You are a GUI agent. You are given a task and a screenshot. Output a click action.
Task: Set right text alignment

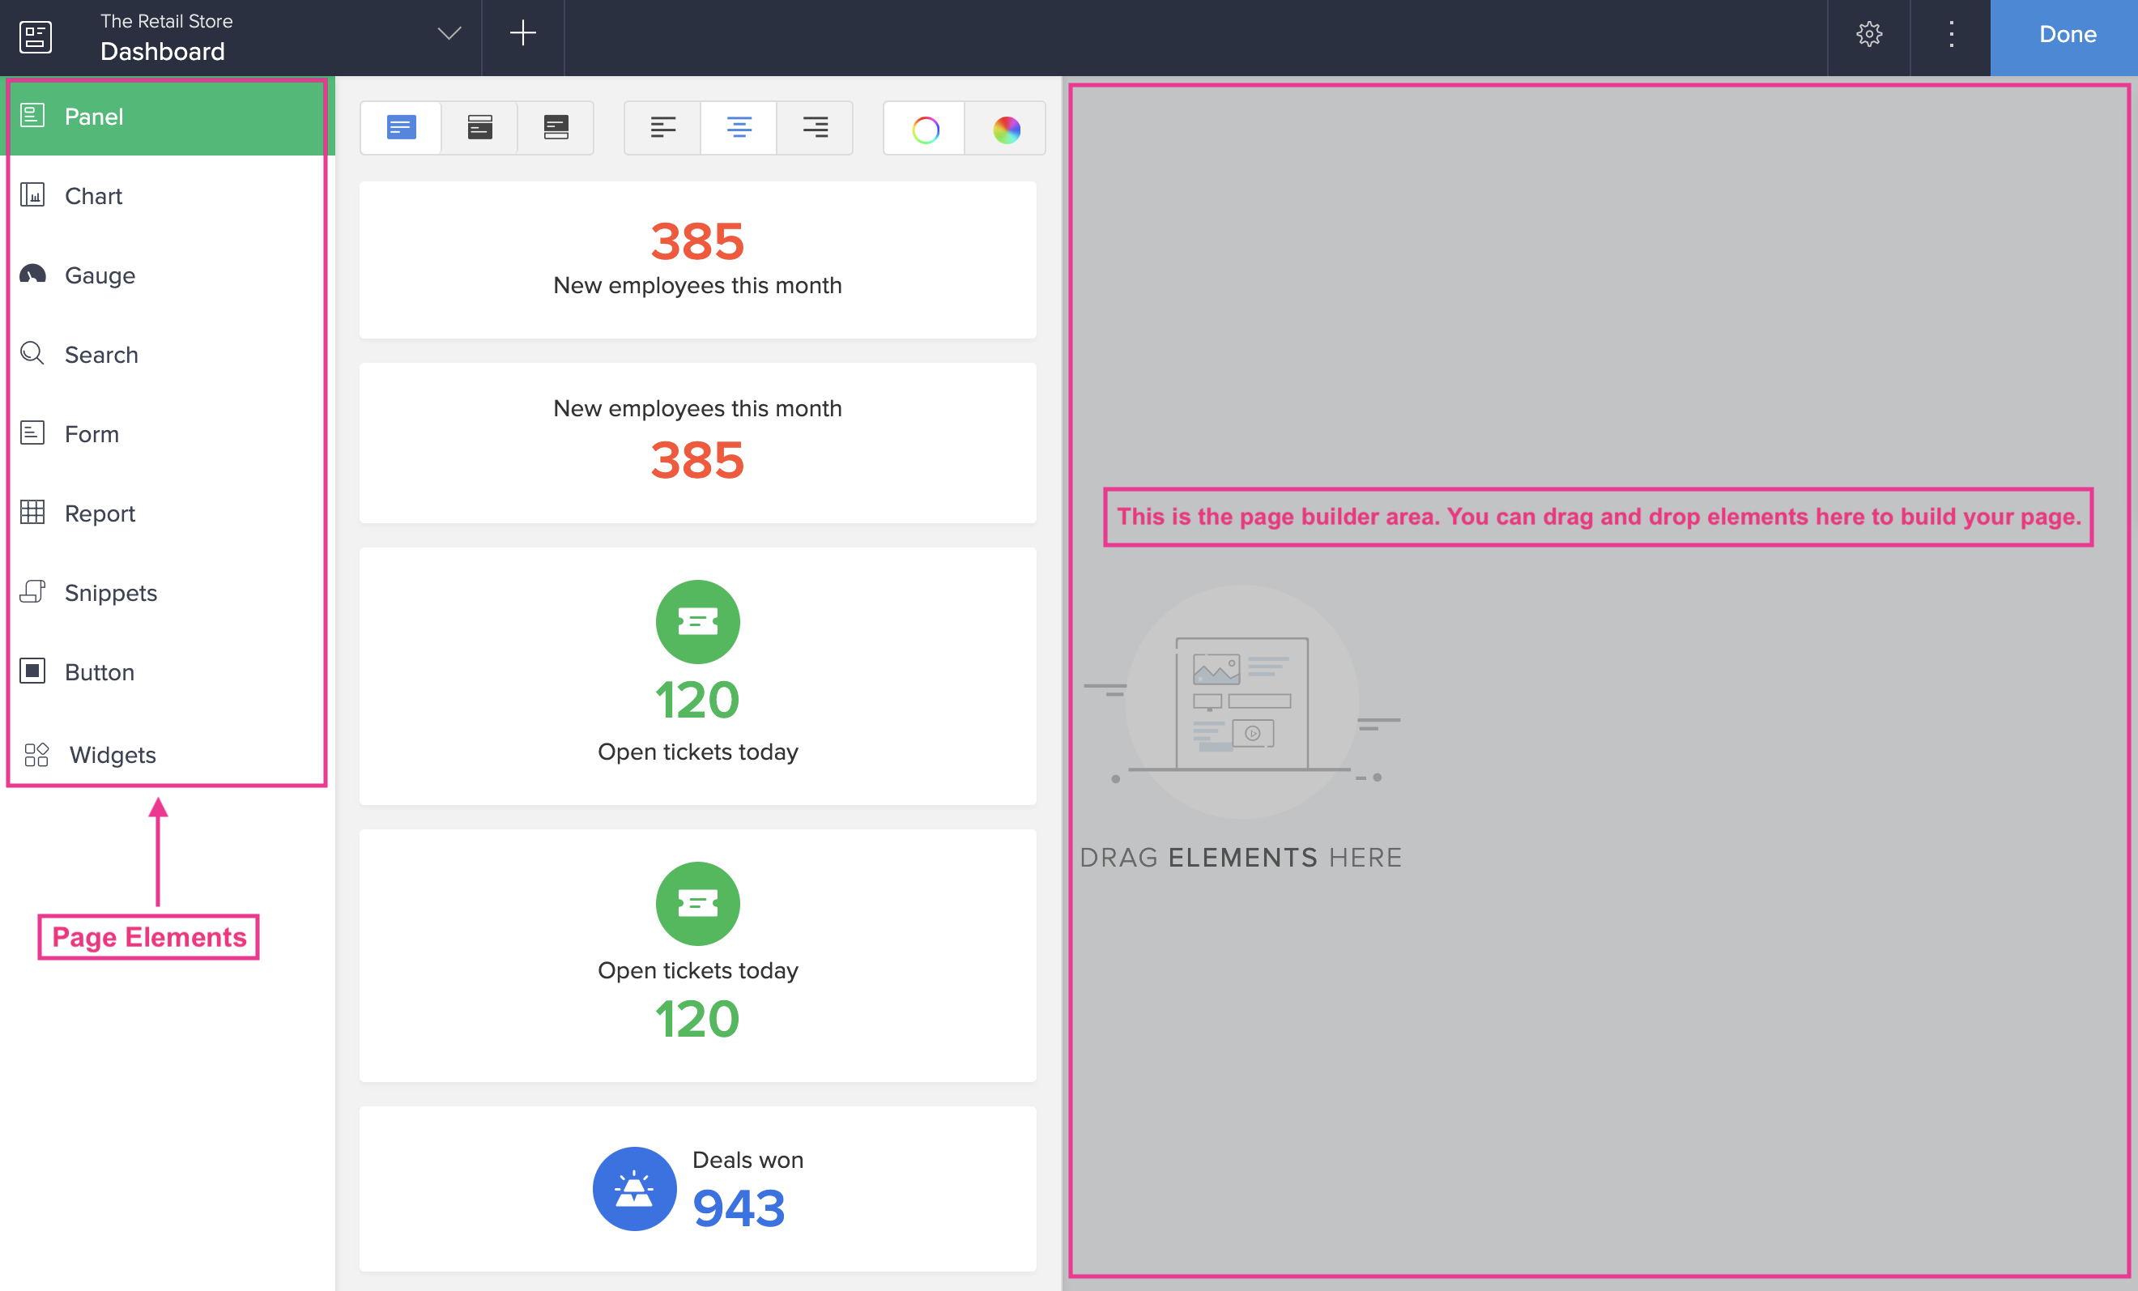point(815,129)
